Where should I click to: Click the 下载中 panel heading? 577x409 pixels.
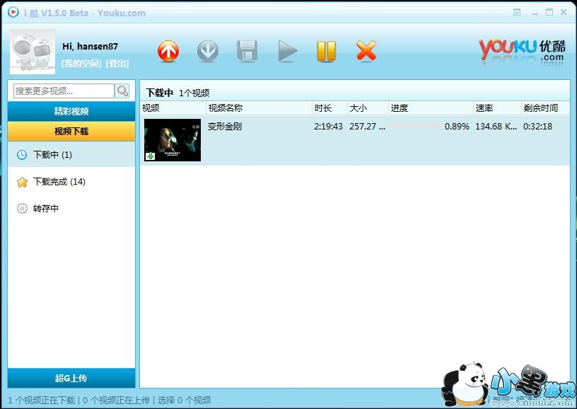click(159, 93)
